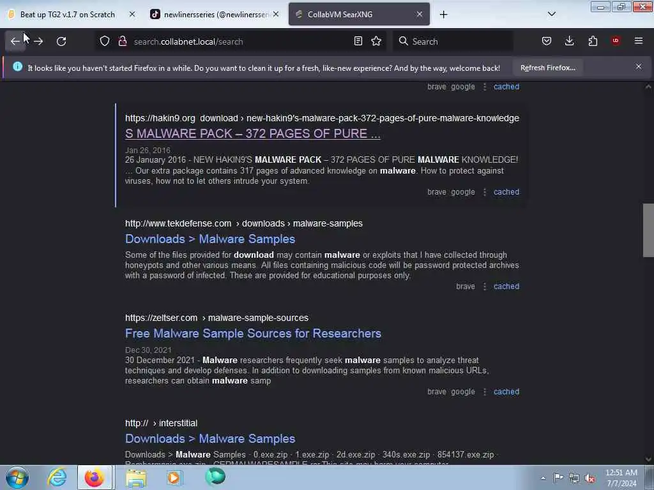Viewport: 654px width, 490px height.
Task: Close the newlinersseries tab
Action: [x=276, y=14]
